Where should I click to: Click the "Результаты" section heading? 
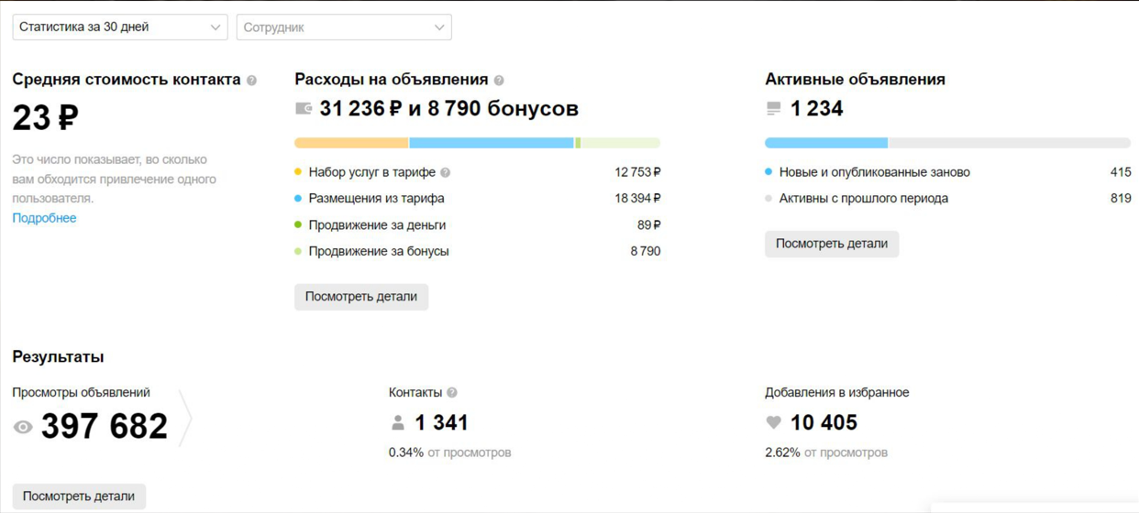pos(58,357)
